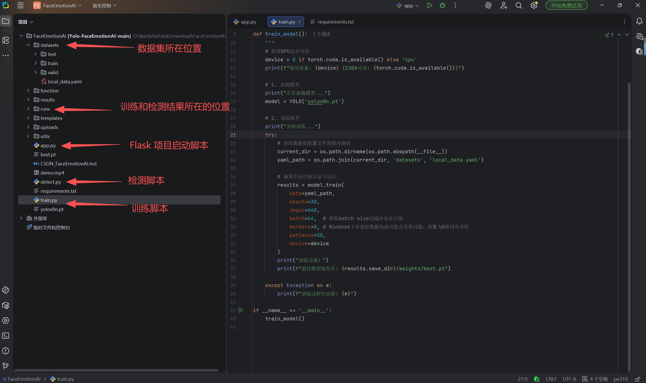Open the Terminal tool window

point(6,336)
